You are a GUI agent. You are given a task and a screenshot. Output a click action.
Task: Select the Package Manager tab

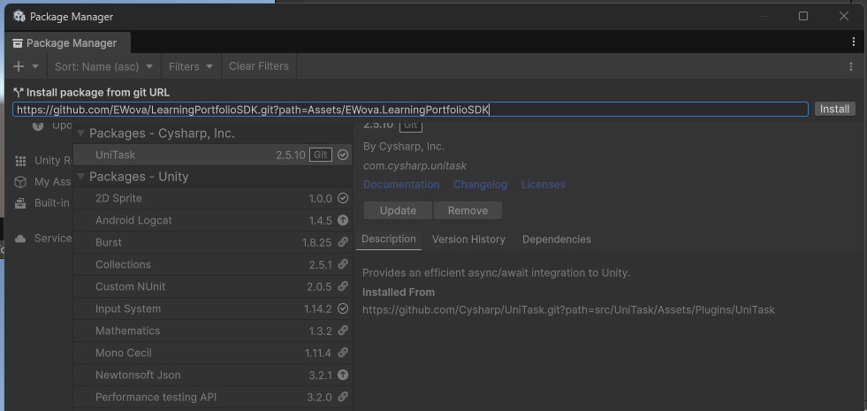(x=65, y=42)
